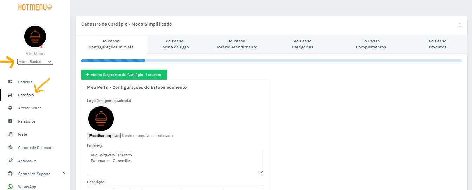472x190 pixels.
Task: Click the Escolher arquivo button
Action: pos(104,136)
